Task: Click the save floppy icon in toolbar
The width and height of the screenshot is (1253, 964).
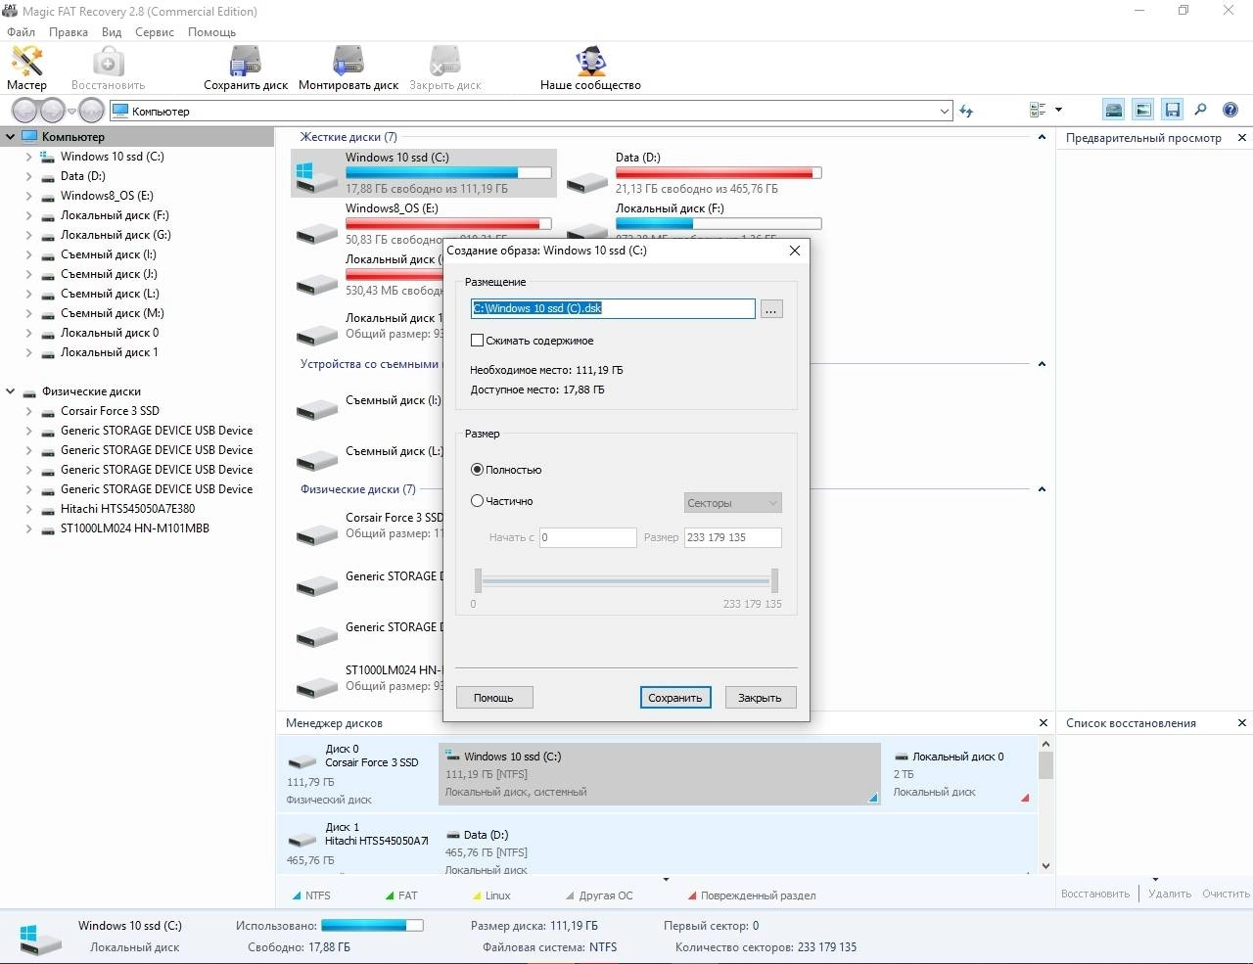Action: coord(1172,111)
